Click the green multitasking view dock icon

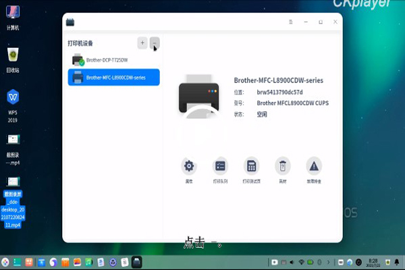point(17,263)
